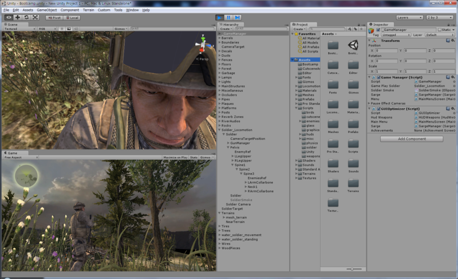Open Game Manager script gear menu

453,77
